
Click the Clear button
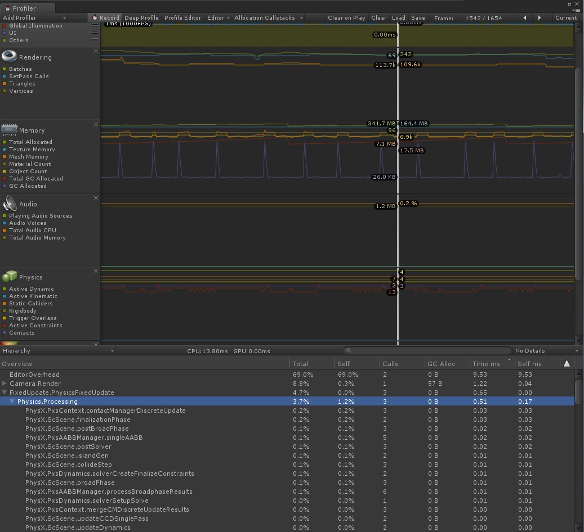coord(378,17)
